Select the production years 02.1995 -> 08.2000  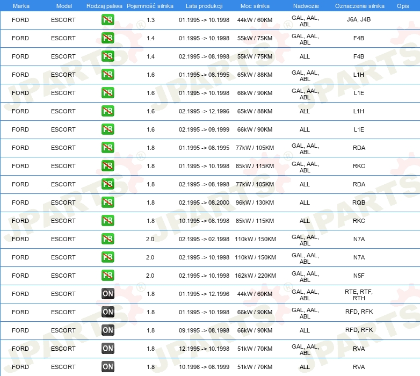[x=204, y=203]
